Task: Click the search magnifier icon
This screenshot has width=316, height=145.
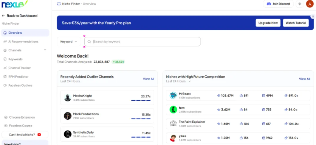Action: [x=89, y=42]
